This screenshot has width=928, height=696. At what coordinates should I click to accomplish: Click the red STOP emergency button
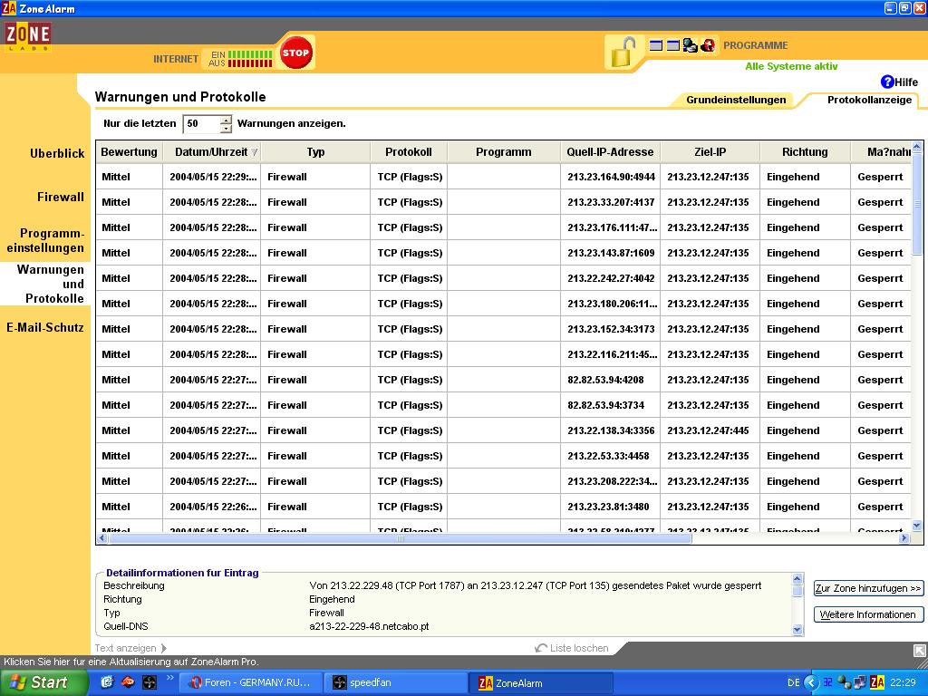coord(296,53)
